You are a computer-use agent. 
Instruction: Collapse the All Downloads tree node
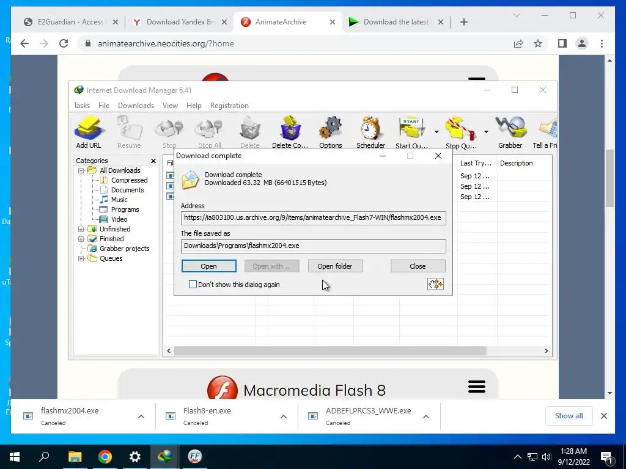81,170
